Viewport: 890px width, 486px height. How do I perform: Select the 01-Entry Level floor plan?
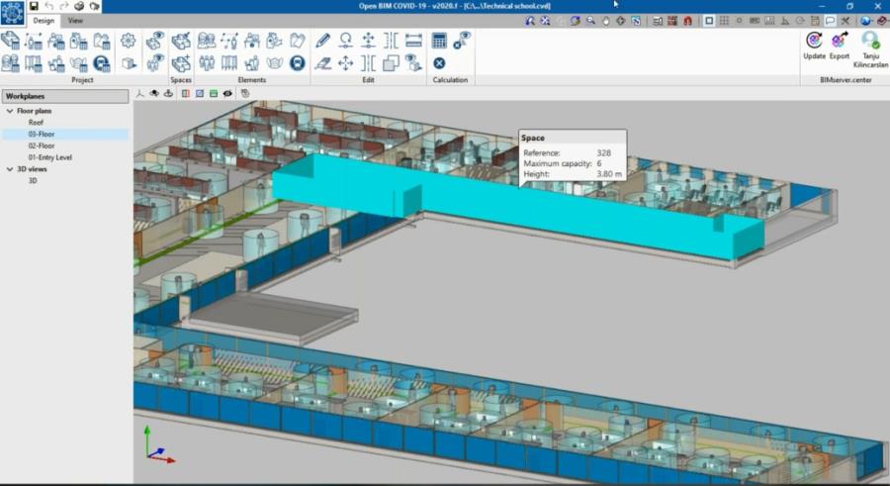pos(50,157)
